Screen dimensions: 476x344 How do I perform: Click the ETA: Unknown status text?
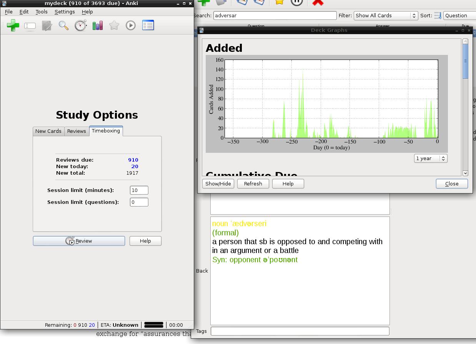[x=119, y=325]
